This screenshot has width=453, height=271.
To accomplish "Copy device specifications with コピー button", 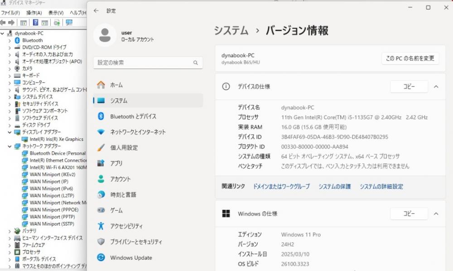I will [x=409, y=87].
